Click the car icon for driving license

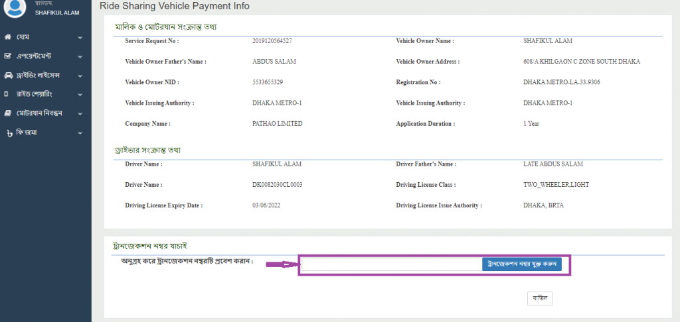[7, 76]
